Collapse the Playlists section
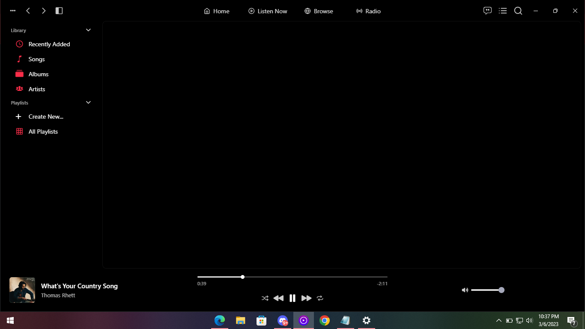Image resolution: width=585 pixels, height=329 pixels. coord(88,102)
